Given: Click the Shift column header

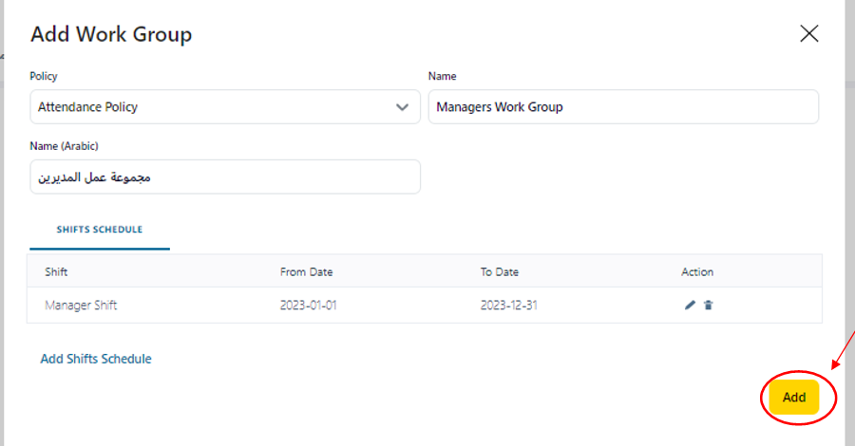Looking at the screenshot, I should 56,272.
